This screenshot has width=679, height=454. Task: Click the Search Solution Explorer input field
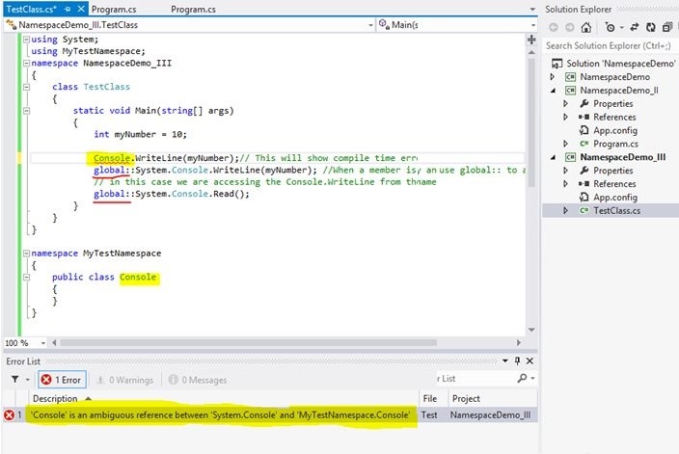[x=610, y=45]
